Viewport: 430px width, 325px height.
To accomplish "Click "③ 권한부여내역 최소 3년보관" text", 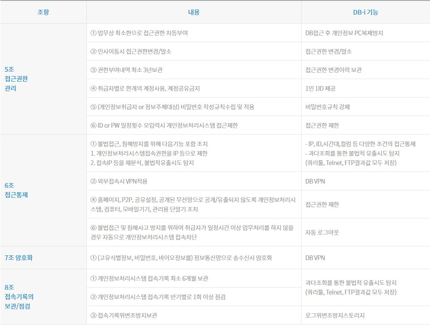I will pyautogui.click(x=126, y=70).
